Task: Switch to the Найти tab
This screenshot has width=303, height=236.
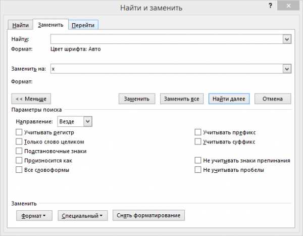Action: pos(20,25)
